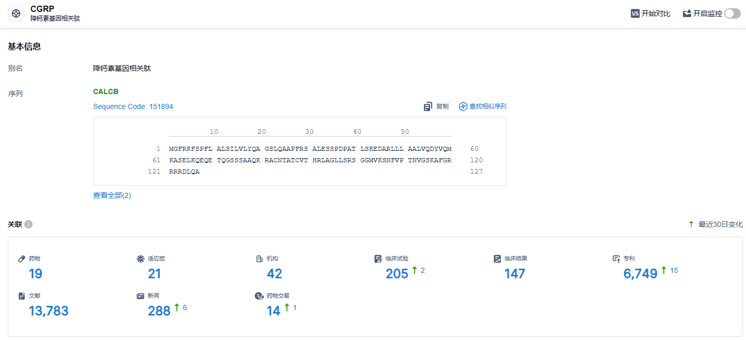Image resolution: width=746 pixels, height=340 pixels.
Task: Click the 机构 building icon
Action: tap(260, 258)
